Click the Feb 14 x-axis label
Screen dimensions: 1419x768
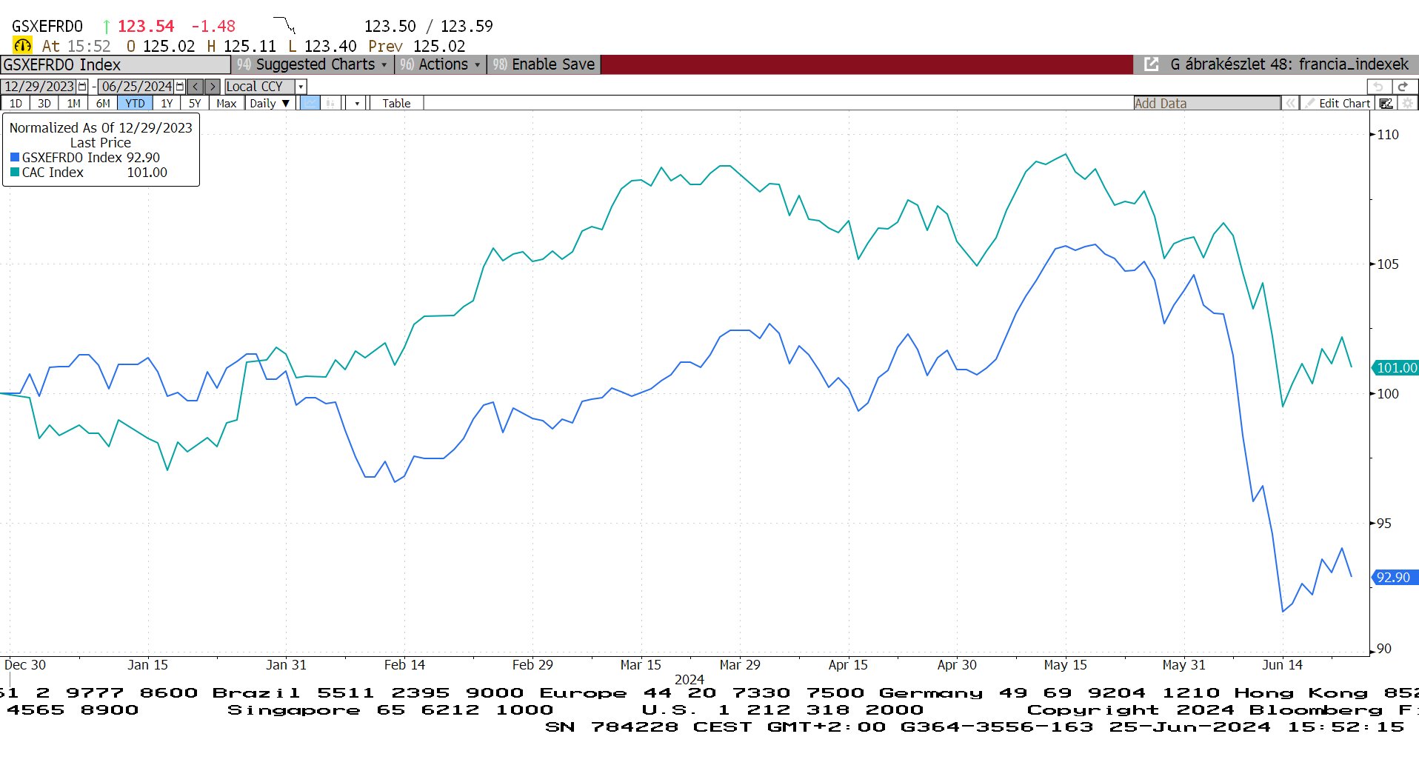click(404, 665)
